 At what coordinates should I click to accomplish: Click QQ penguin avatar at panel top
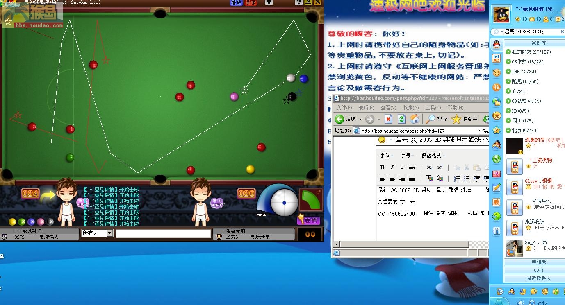coord(501,15)
